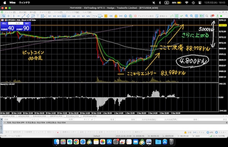Open the Tools menu
Screen dimensions: 228x147
[x=58, y=13]
